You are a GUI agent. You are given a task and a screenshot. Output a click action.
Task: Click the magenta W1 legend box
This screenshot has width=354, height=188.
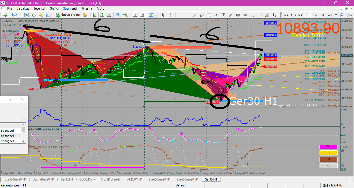328,147
